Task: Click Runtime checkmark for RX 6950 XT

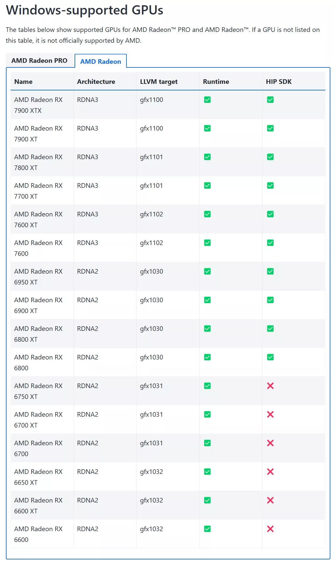Action: point(207,271)
